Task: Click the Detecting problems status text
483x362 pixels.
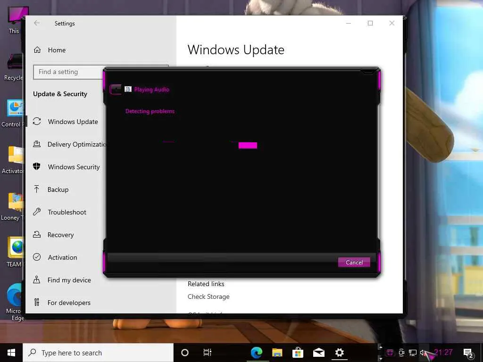Action: click(x=150, y=111)
